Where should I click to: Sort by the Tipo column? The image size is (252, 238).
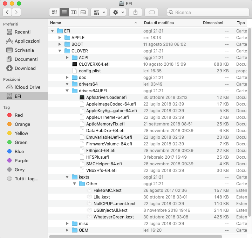pyautogui.click(x=240, y=23)
